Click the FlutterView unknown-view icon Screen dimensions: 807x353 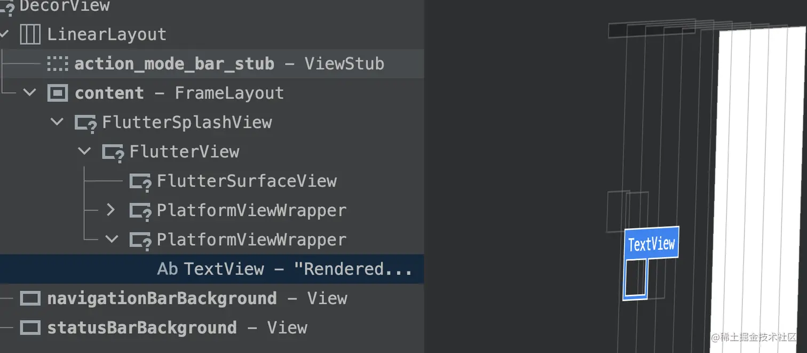click(113, 153)
